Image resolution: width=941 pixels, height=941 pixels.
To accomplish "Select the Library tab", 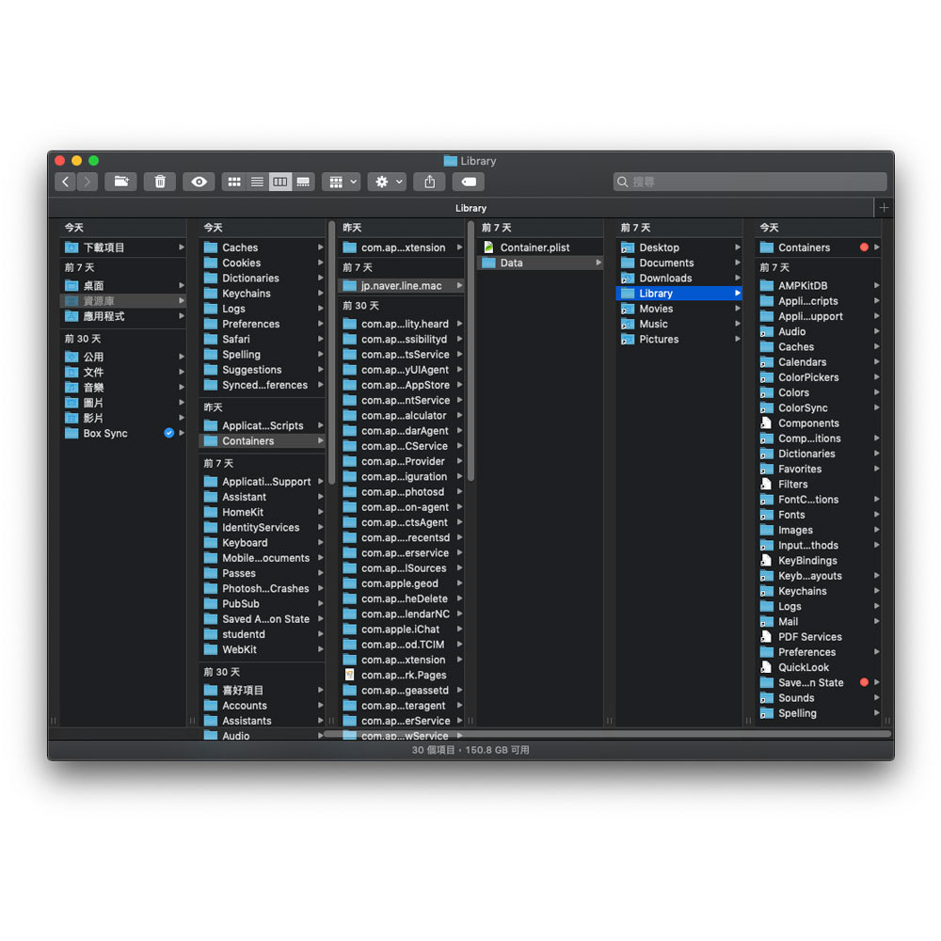I will point(470,208).
